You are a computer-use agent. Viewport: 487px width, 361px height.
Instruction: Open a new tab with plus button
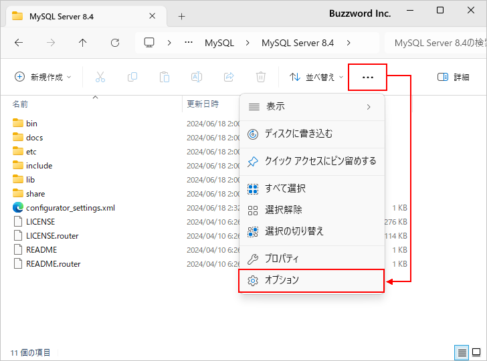tap(182, 17)
